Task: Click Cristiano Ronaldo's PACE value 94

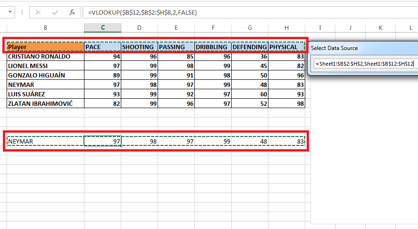Action: [103, 56]
